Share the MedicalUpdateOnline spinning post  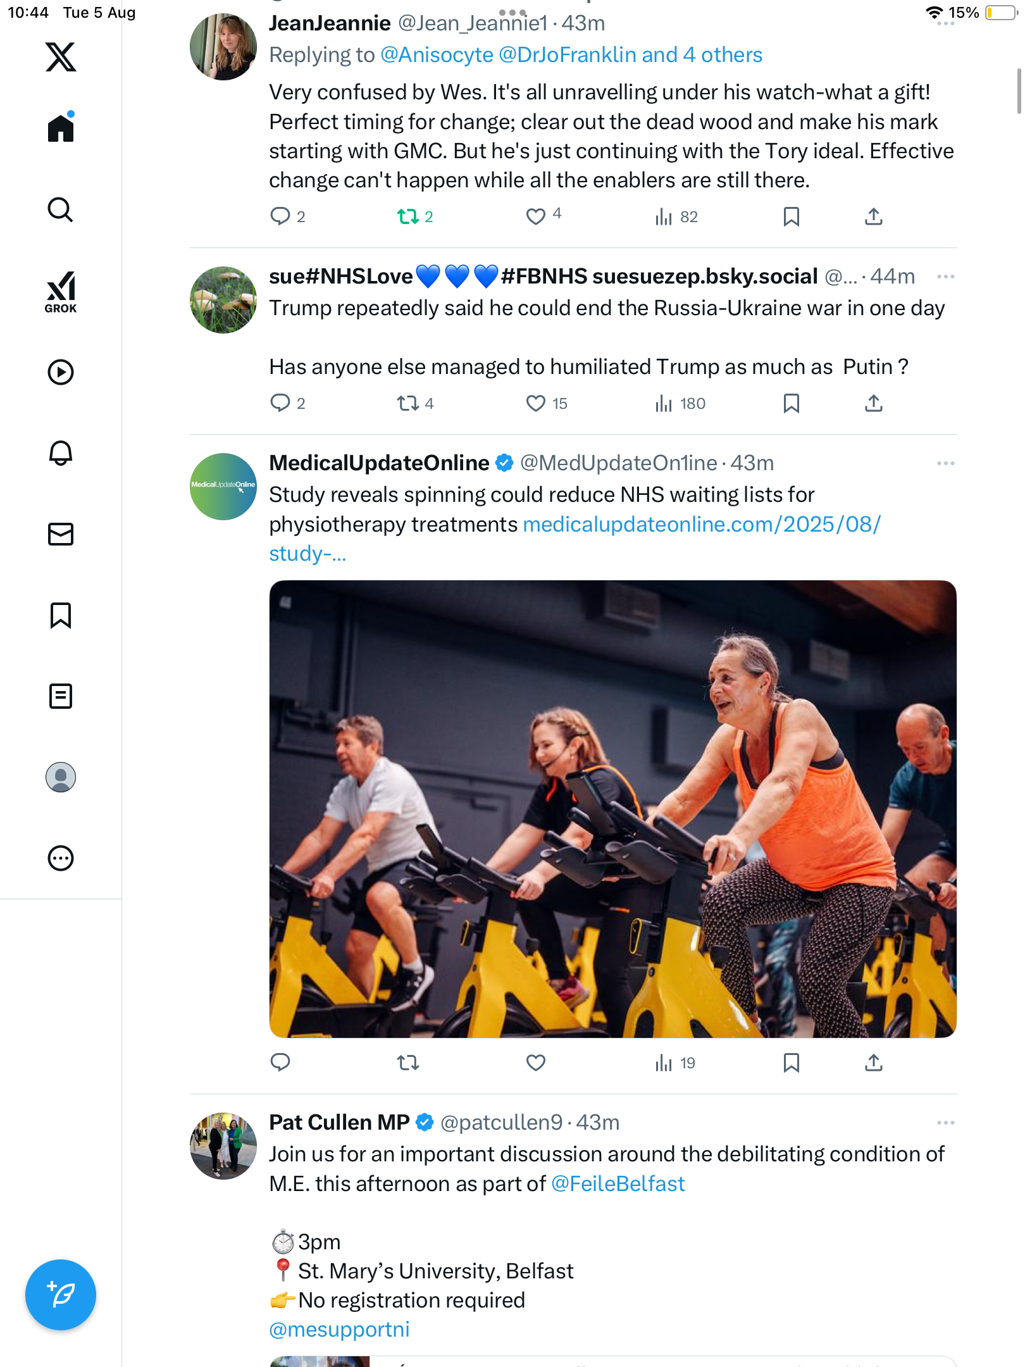tap(873, 1063)
